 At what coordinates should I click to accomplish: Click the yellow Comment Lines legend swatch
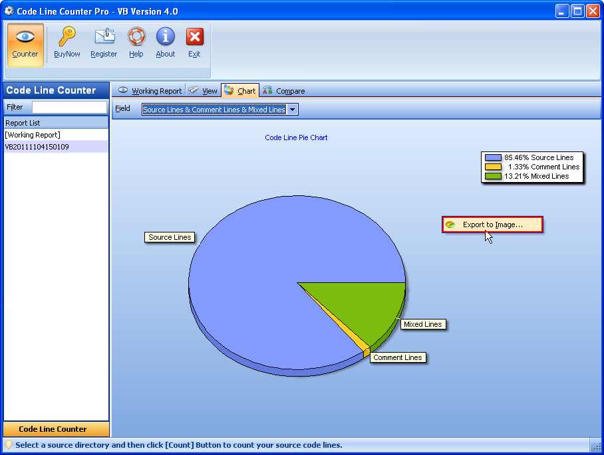tap(493, 167)
